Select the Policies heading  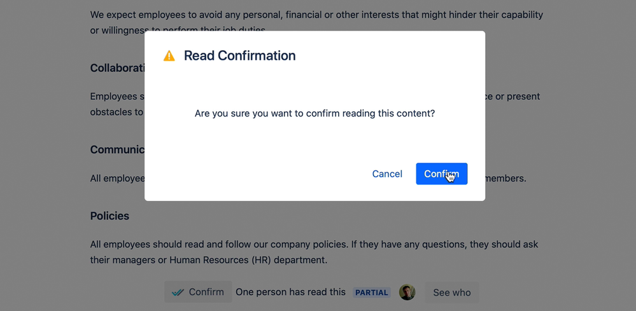pyautogui.click(x=110, y=216)
